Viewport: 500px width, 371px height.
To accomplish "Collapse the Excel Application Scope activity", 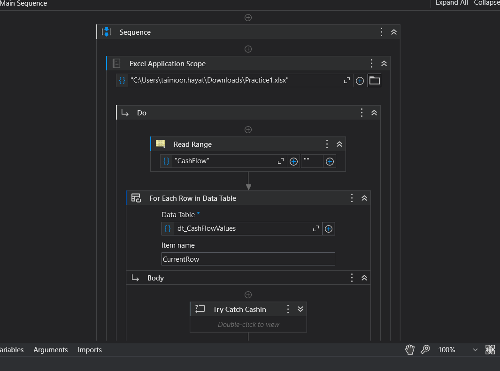I will tap(384, 63).
